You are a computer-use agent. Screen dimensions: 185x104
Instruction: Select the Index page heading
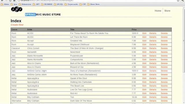16,21
